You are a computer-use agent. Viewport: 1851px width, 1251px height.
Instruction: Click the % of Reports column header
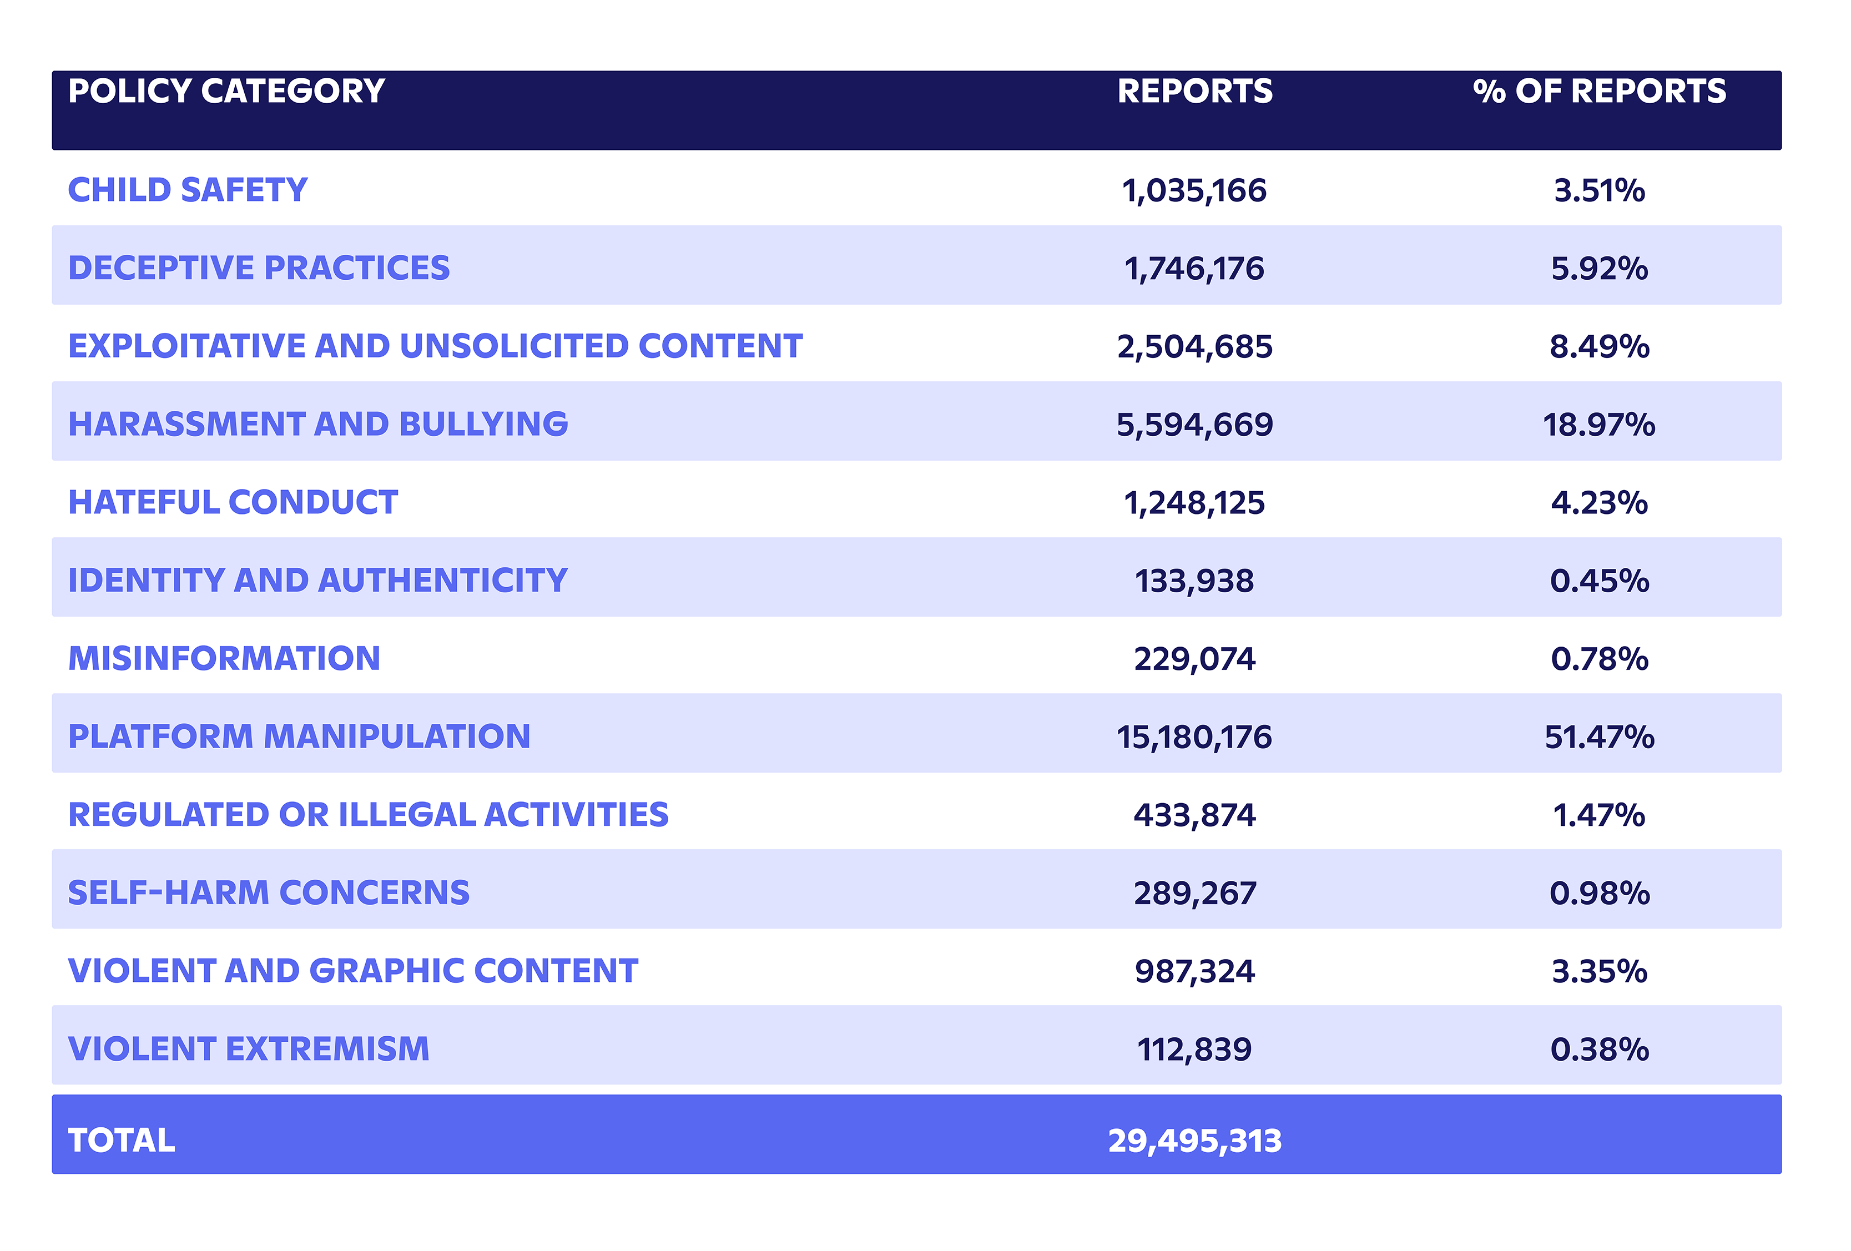(1600, 91)
